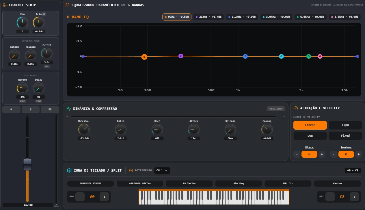Screen dimensions: 365x210
Task: Click the compressor Threshold knob
Action: [84, 130]
